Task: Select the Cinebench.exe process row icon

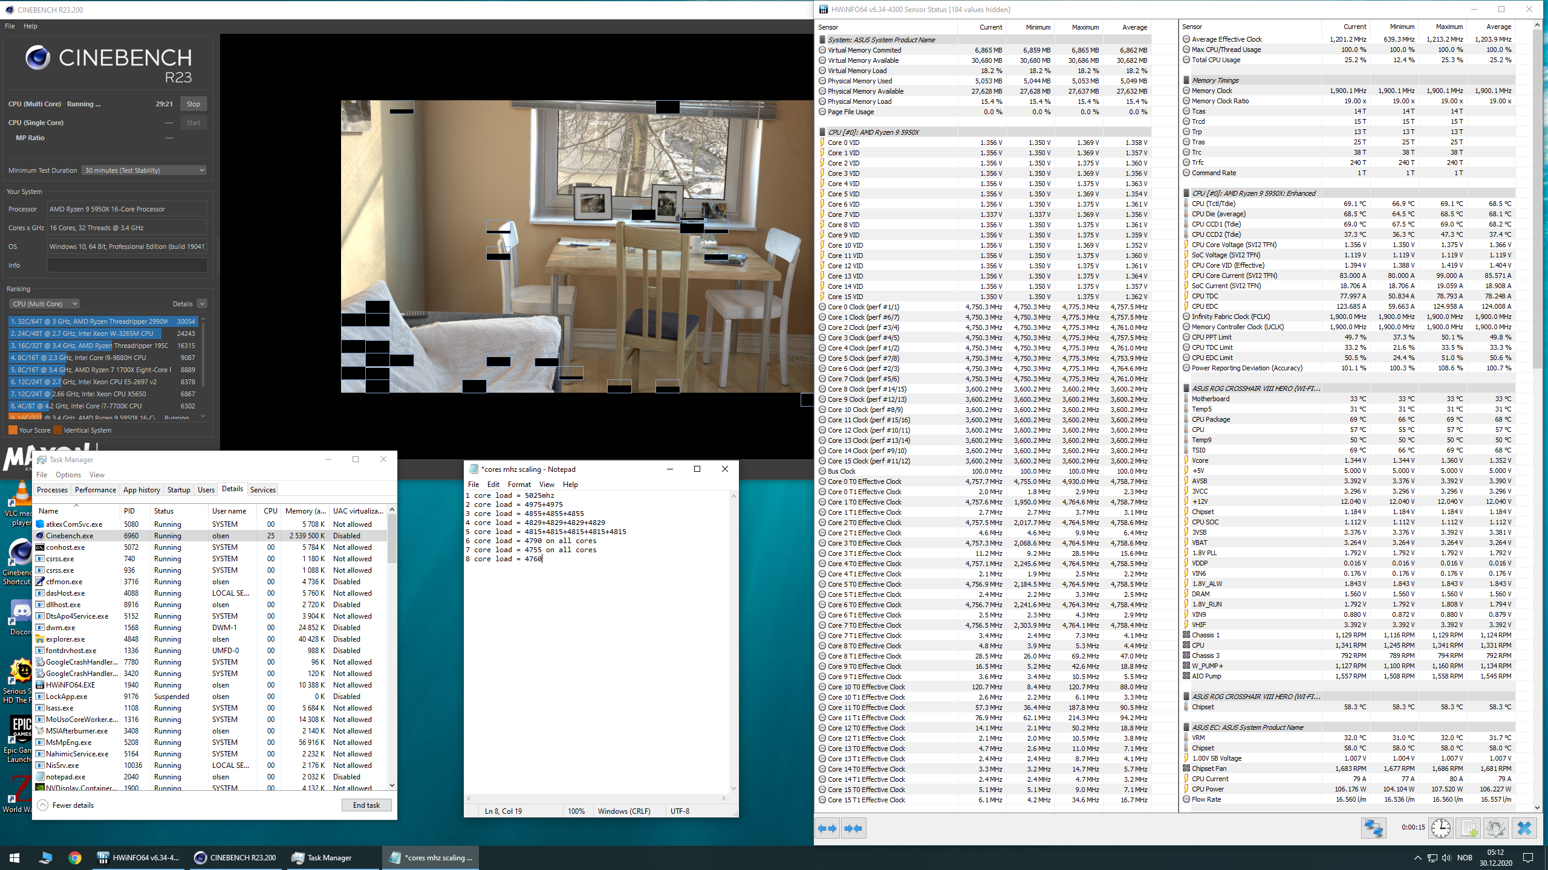Action: tap(40, 535)
